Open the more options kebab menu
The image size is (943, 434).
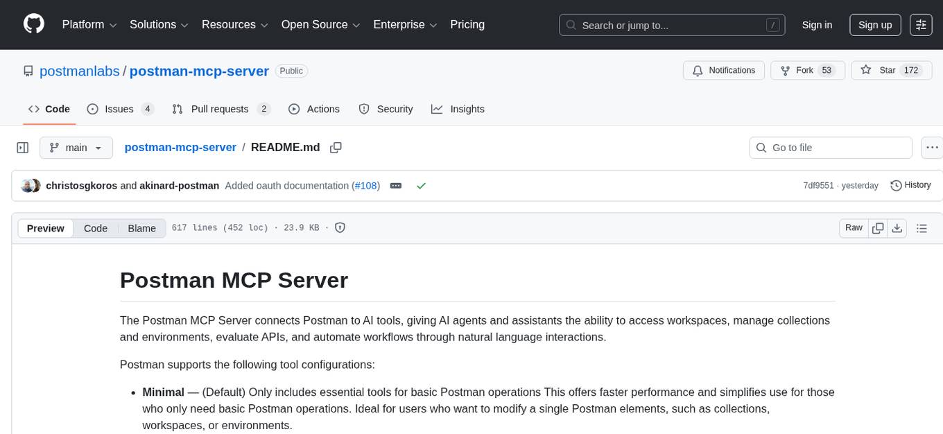click(932, 148)
